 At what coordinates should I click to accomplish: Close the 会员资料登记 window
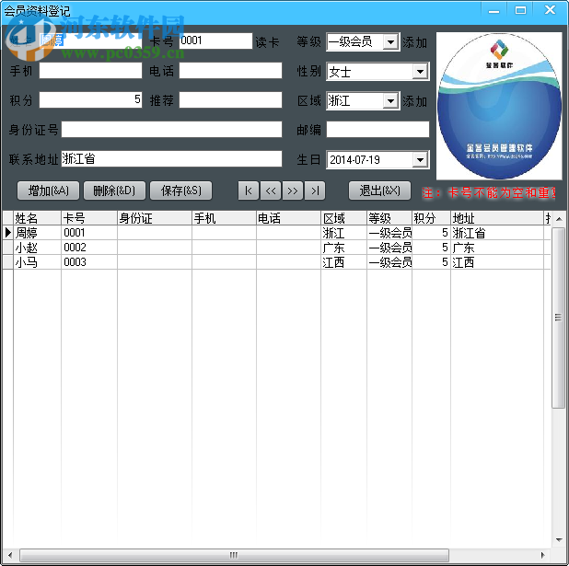(550, 10)
